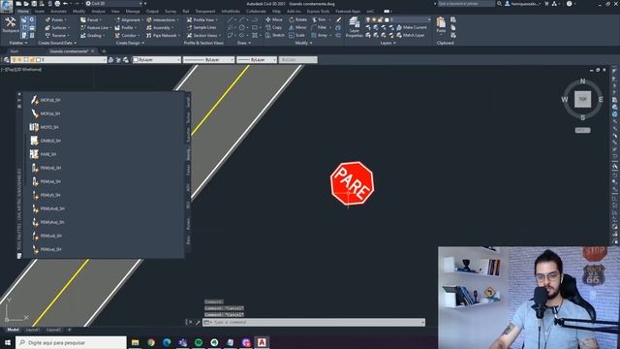Viewport: 620px width, 349px height.
Task: Click the Make Current layer button
Action: pyautogui.click(x=411, y=27)
